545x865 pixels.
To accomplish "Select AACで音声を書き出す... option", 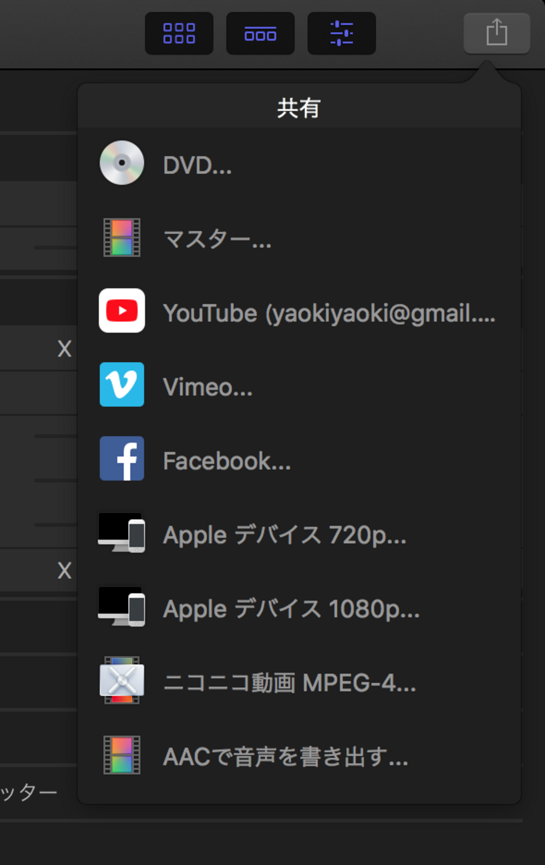I will coord(299,755).
